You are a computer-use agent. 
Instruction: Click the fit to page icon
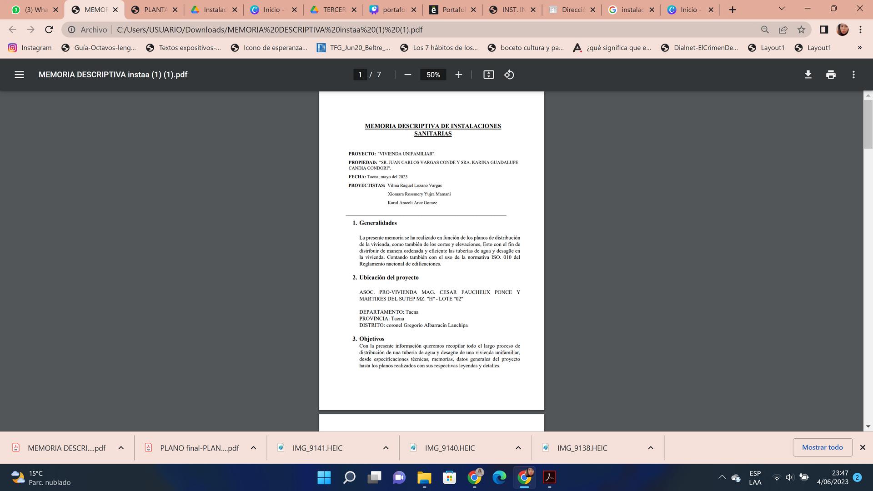tap(488, 75)
